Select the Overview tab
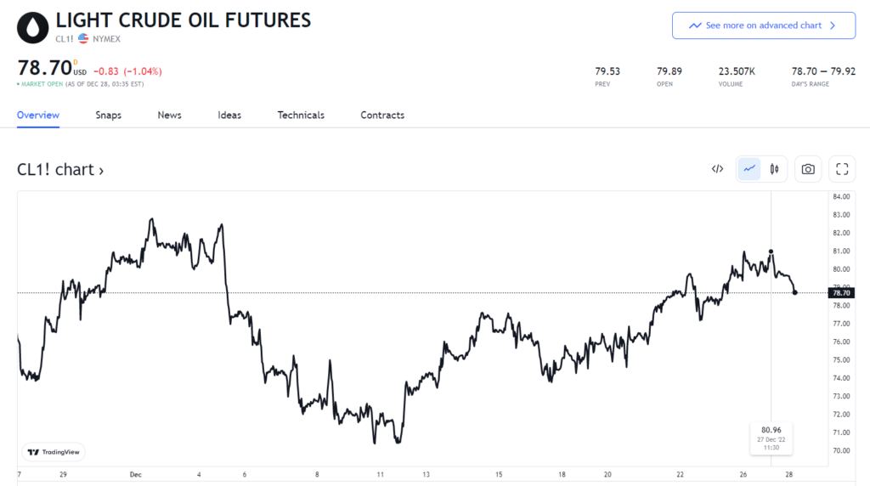 [x=38, y=115]
